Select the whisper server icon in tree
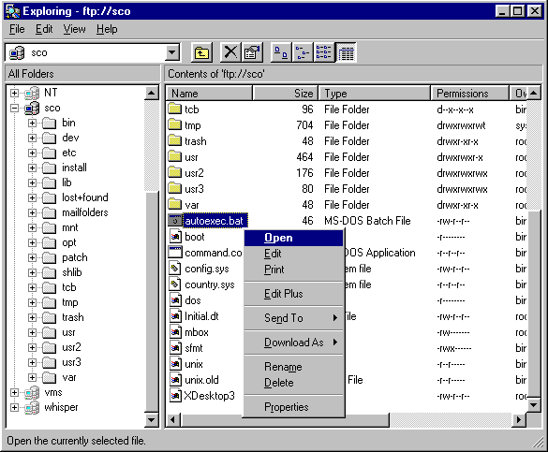The height and width of the screenshot is (452, 548). (x=32, y=408)
